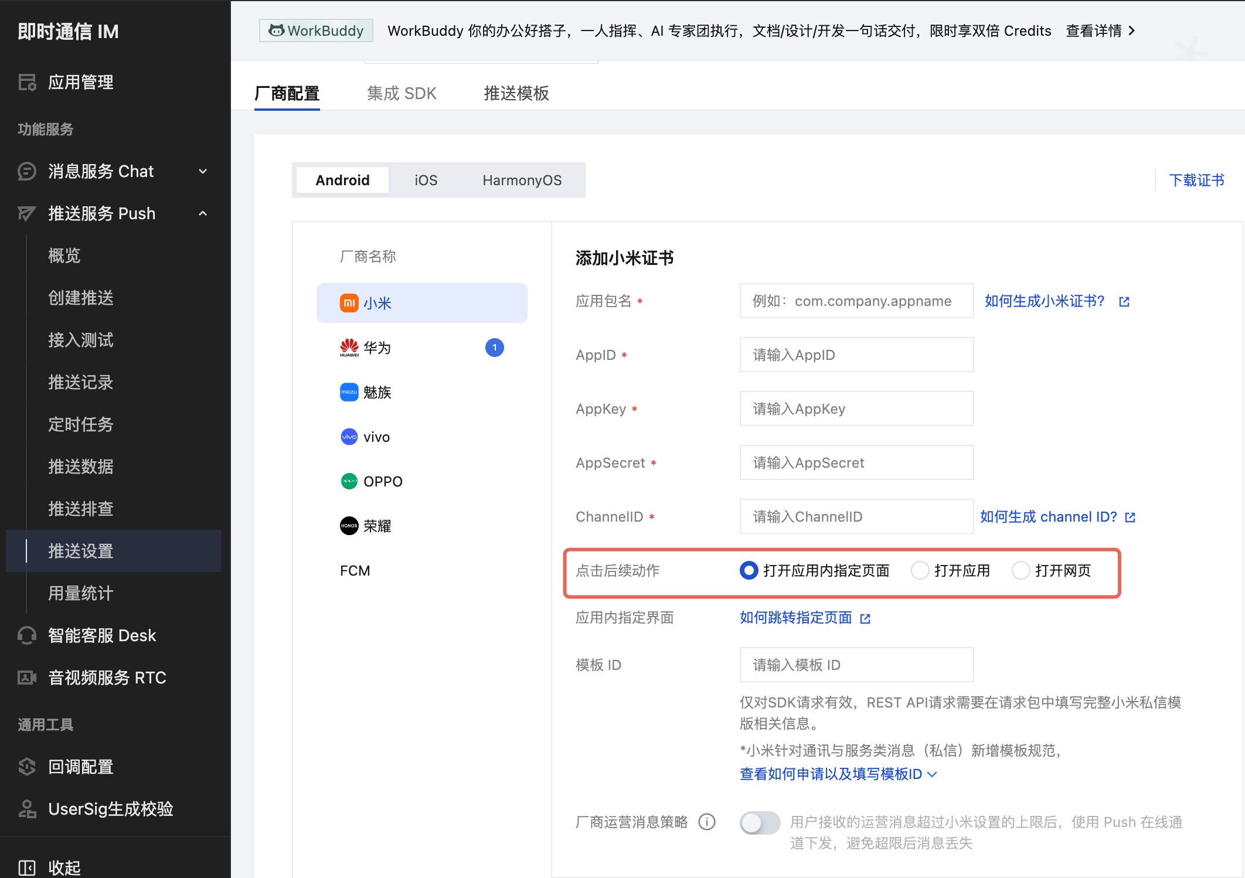This screenshot has height=878, width=1245.
Task: Click the blue badge next to 华为
Action: (x=495, y=348)
